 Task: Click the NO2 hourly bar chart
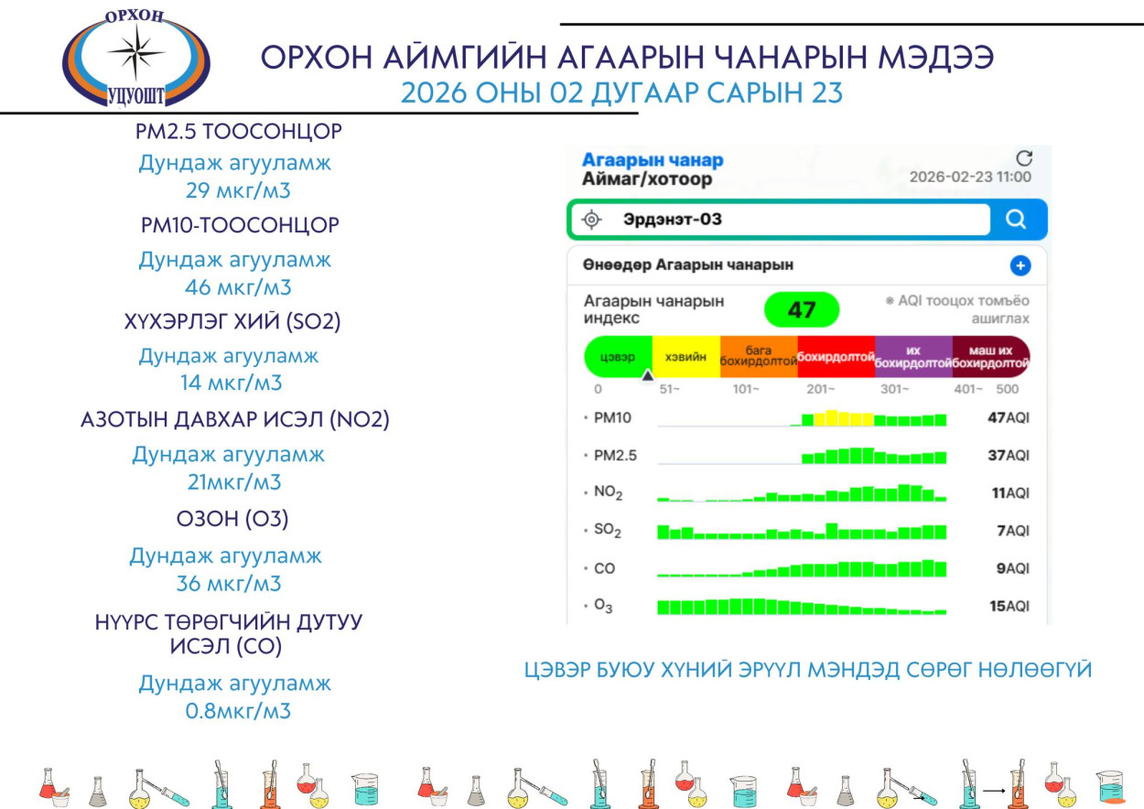(x=801, y=493)
